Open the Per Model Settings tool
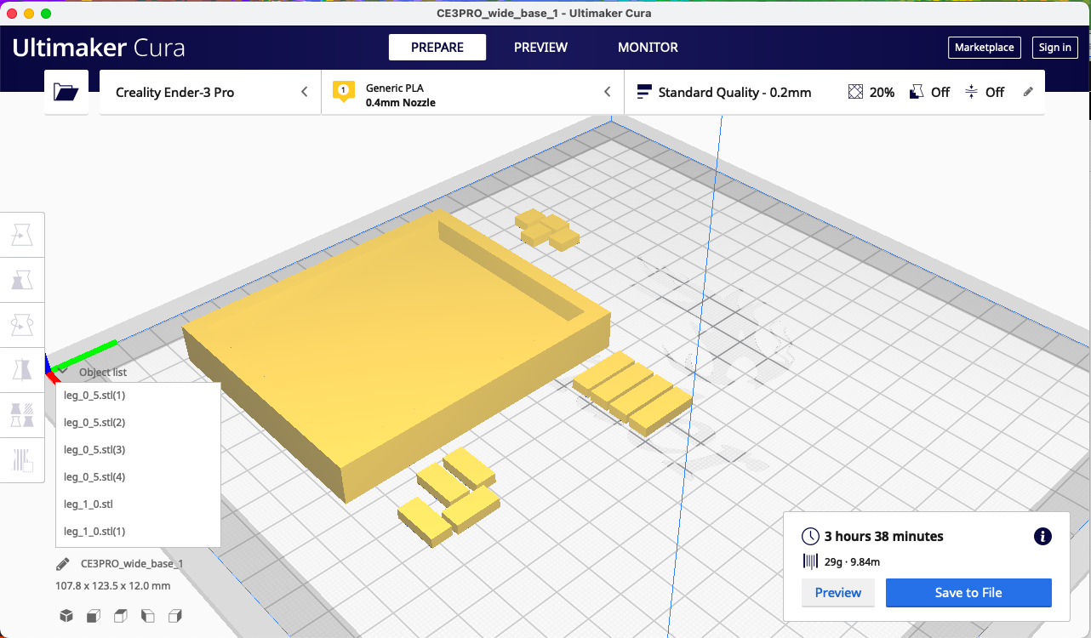The height and width of the screenshot is (638, 1091). 22,414
